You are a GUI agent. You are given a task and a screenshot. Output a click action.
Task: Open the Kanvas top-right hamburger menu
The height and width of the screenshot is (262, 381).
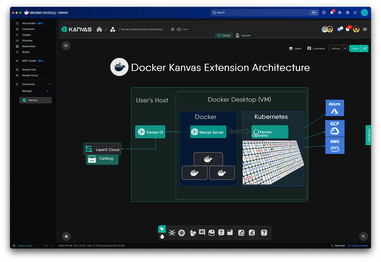coord(365,29)
